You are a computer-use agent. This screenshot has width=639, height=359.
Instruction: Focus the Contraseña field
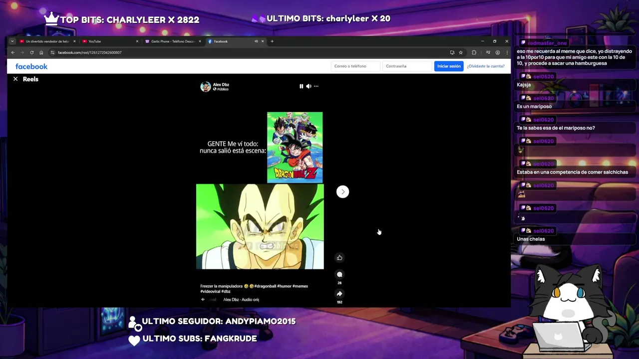407,66
